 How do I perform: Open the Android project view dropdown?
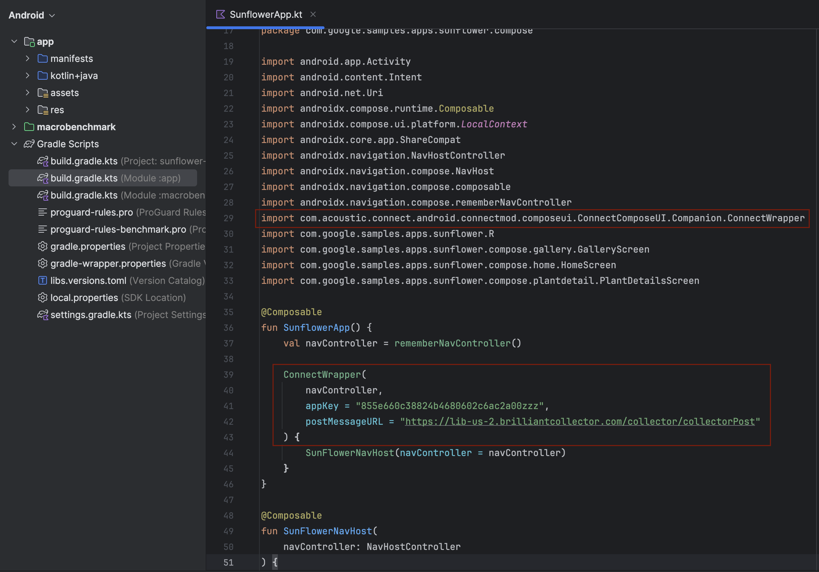pyautogui.click(x=32, y=15)
